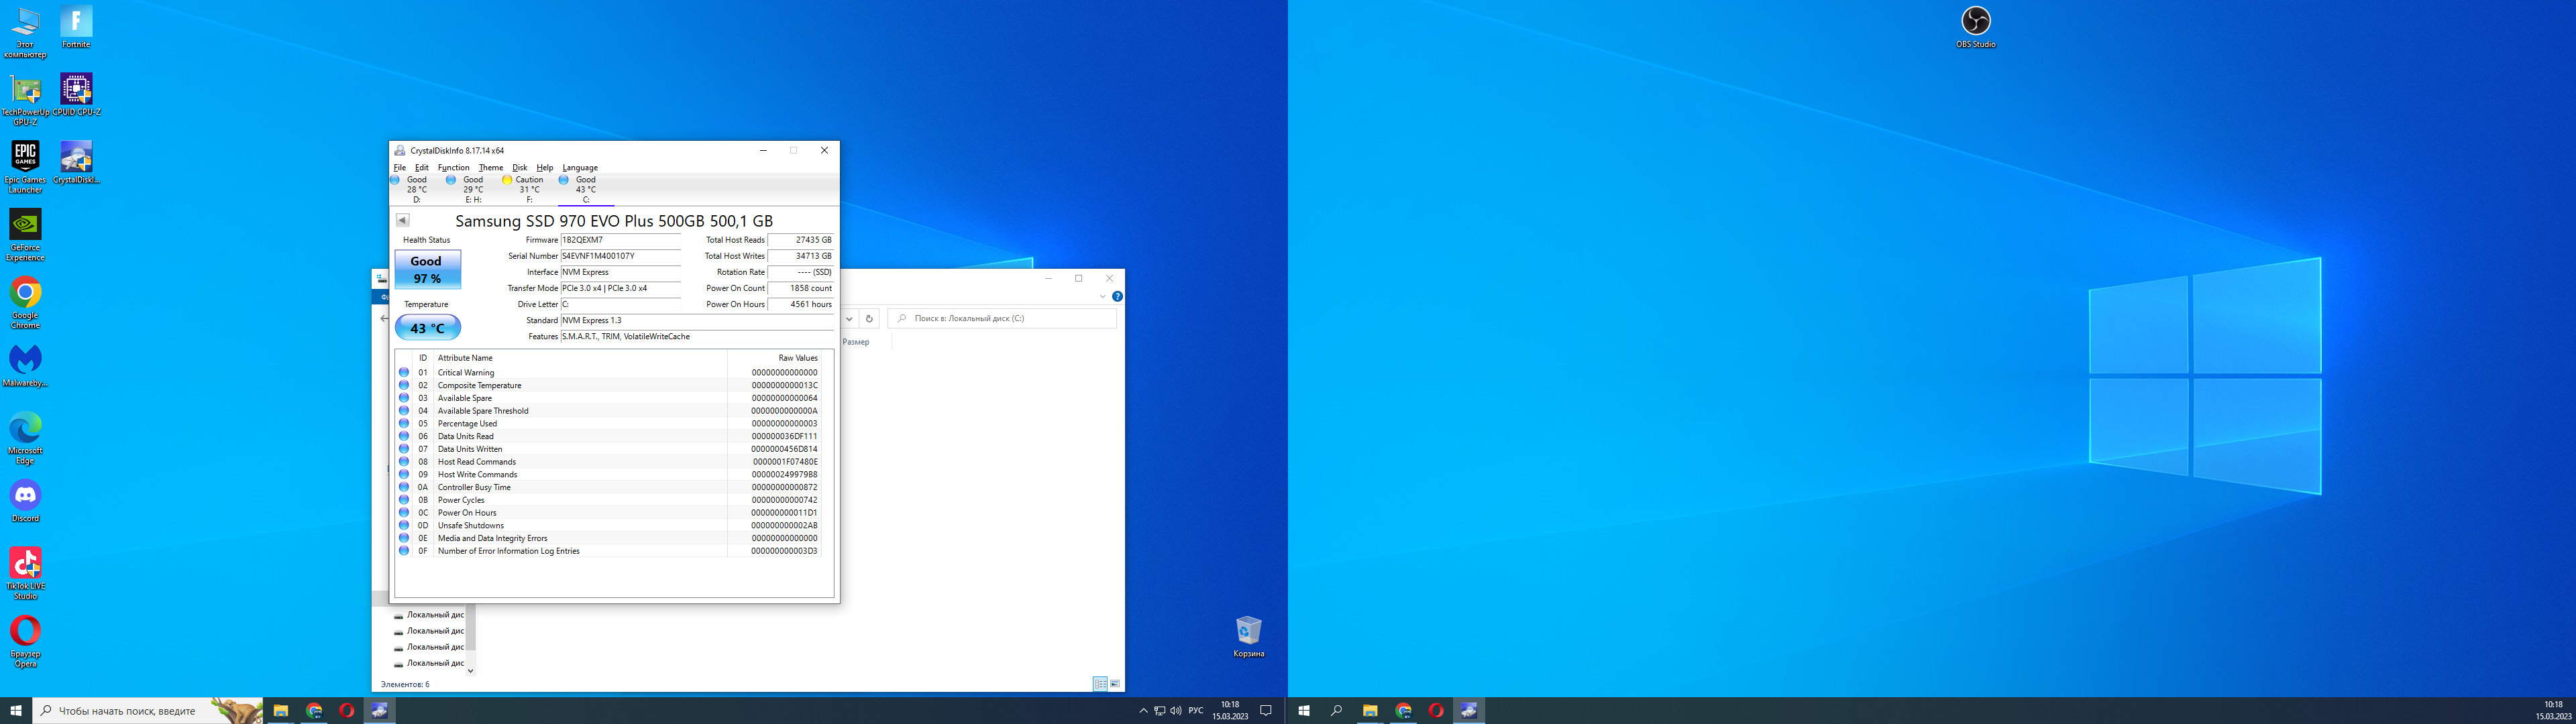This screenshot has height=724, width=2576.
Task: Select the Google Chrome desktop shortcut
Action: tap(25, 303)
